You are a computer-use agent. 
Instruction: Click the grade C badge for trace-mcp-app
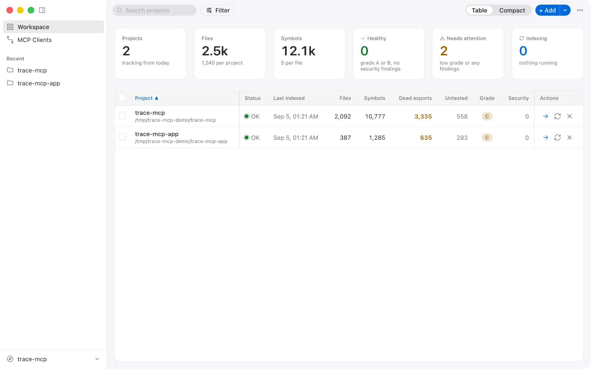487,137
